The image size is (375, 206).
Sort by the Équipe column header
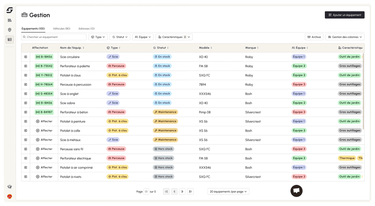(x=300, y=48)
